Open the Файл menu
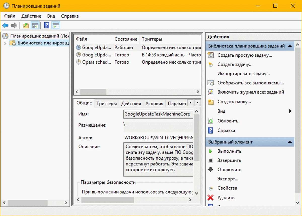Image resolution: width=302 pixels, height=216 pixels. click(x=10, y=16)
